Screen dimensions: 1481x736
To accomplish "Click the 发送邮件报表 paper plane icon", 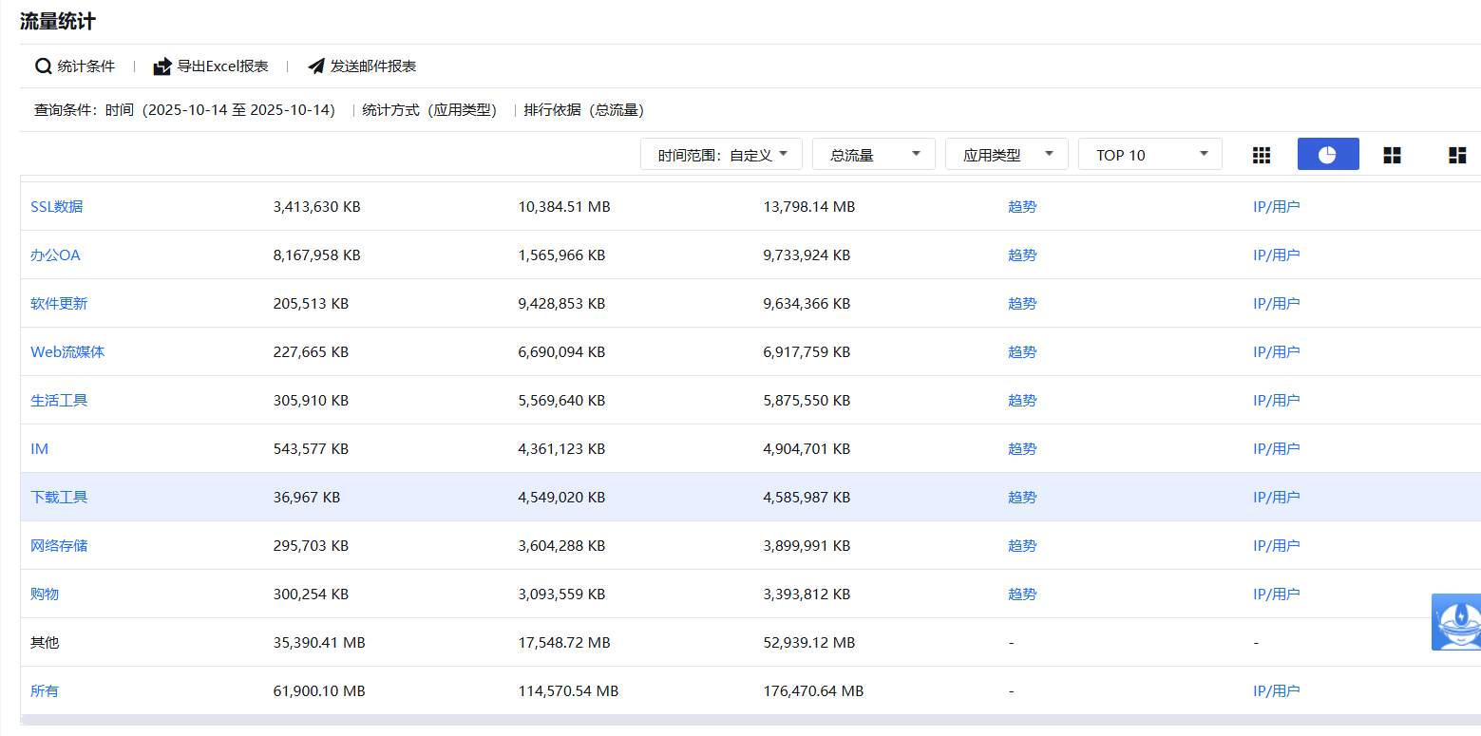I will [x=316, y=66].
